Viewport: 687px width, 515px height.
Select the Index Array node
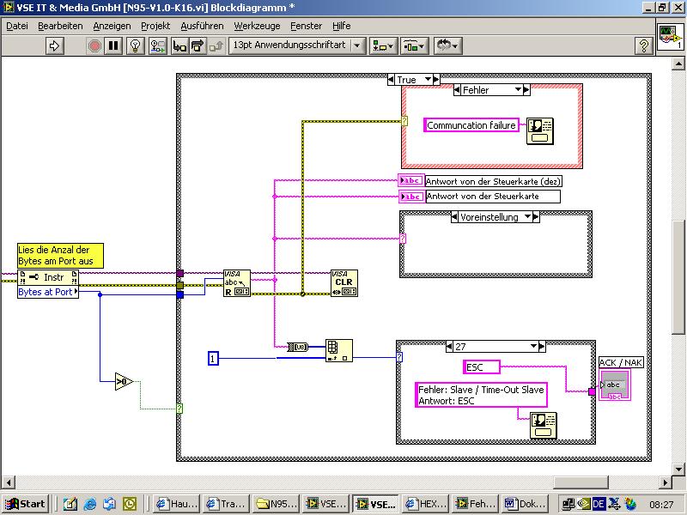coord(338,350)
